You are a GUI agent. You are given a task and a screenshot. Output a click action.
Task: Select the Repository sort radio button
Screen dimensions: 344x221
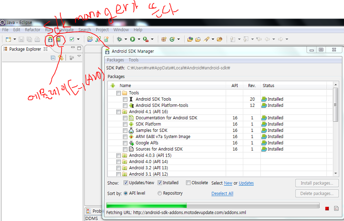[x=160, y=193]
